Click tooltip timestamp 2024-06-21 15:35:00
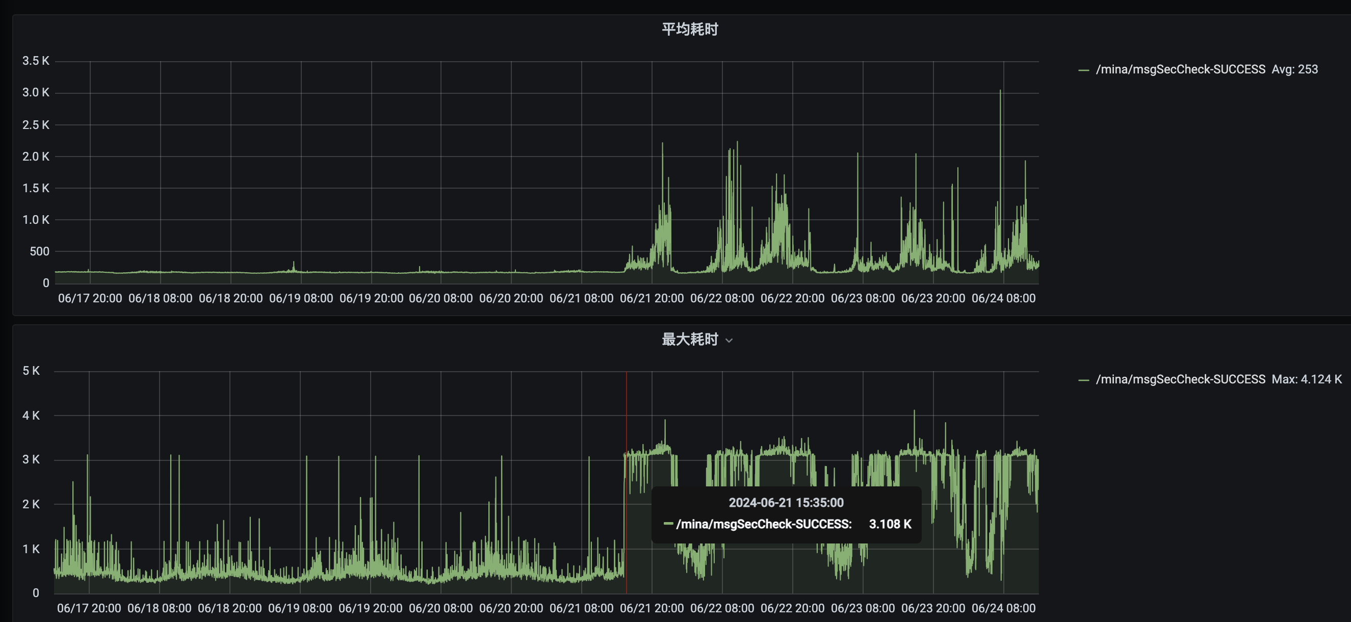Screen dimensions: 1351x622 pyautogui.click(x=786, y=502)
